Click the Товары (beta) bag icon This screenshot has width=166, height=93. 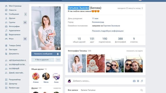pyautogui.click(x=6, y=45)
